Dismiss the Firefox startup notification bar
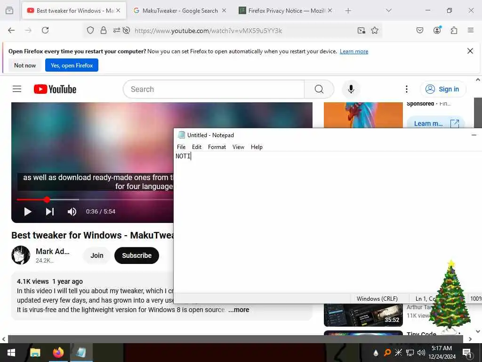 [x=470, y=51]
